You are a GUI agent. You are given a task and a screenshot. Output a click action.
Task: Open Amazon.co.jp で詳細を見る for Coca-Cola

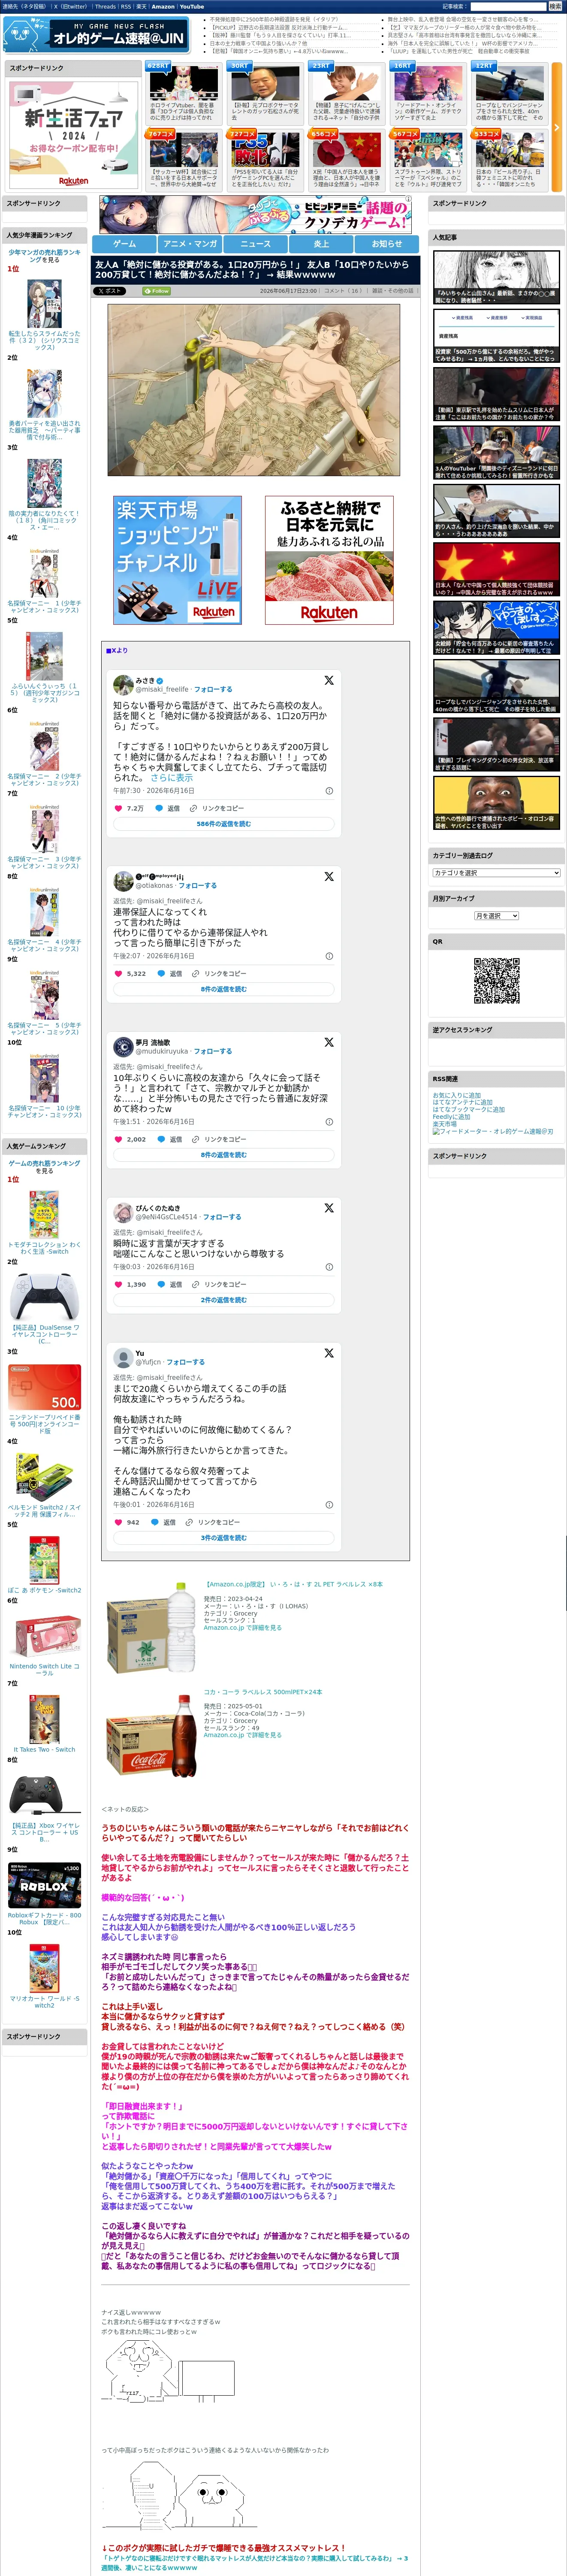[243, 1735]
